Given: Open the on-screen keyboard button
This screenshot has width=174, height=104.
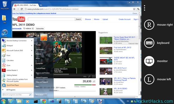Looking at the screenshot, I should [149, 43].
